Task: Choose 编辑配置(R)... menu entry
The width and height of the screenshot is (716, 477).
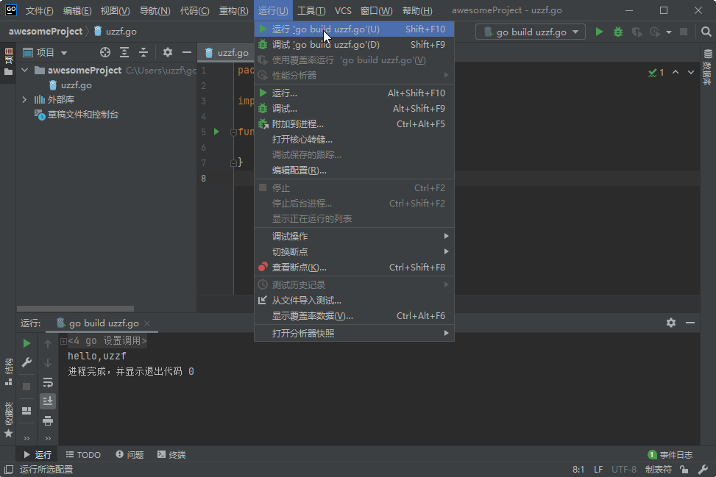Action: tap(355, 171)
